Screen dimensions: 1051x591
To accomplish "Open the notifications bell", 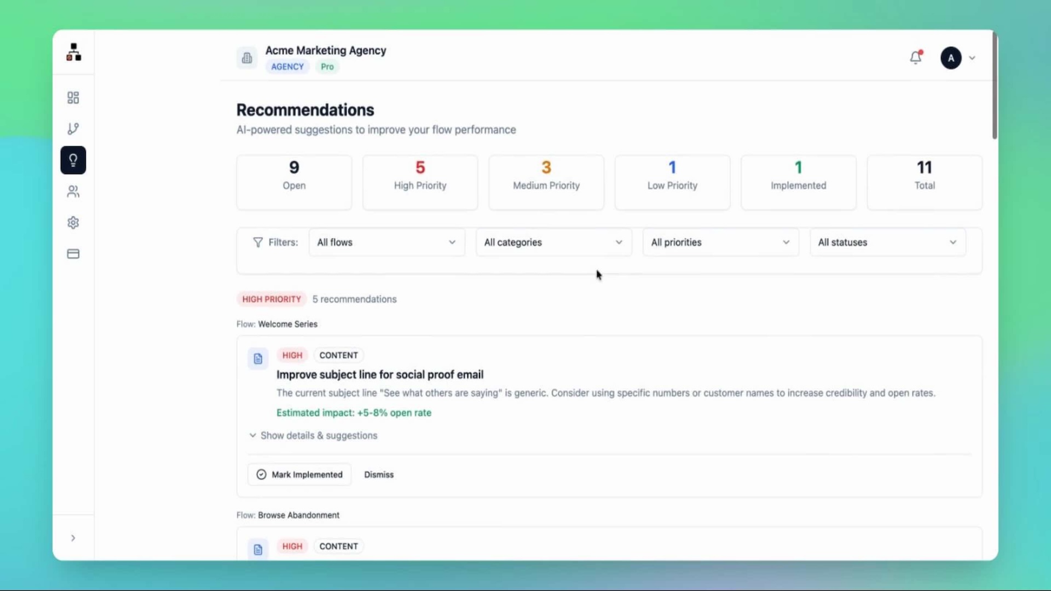I will (916, 57).
